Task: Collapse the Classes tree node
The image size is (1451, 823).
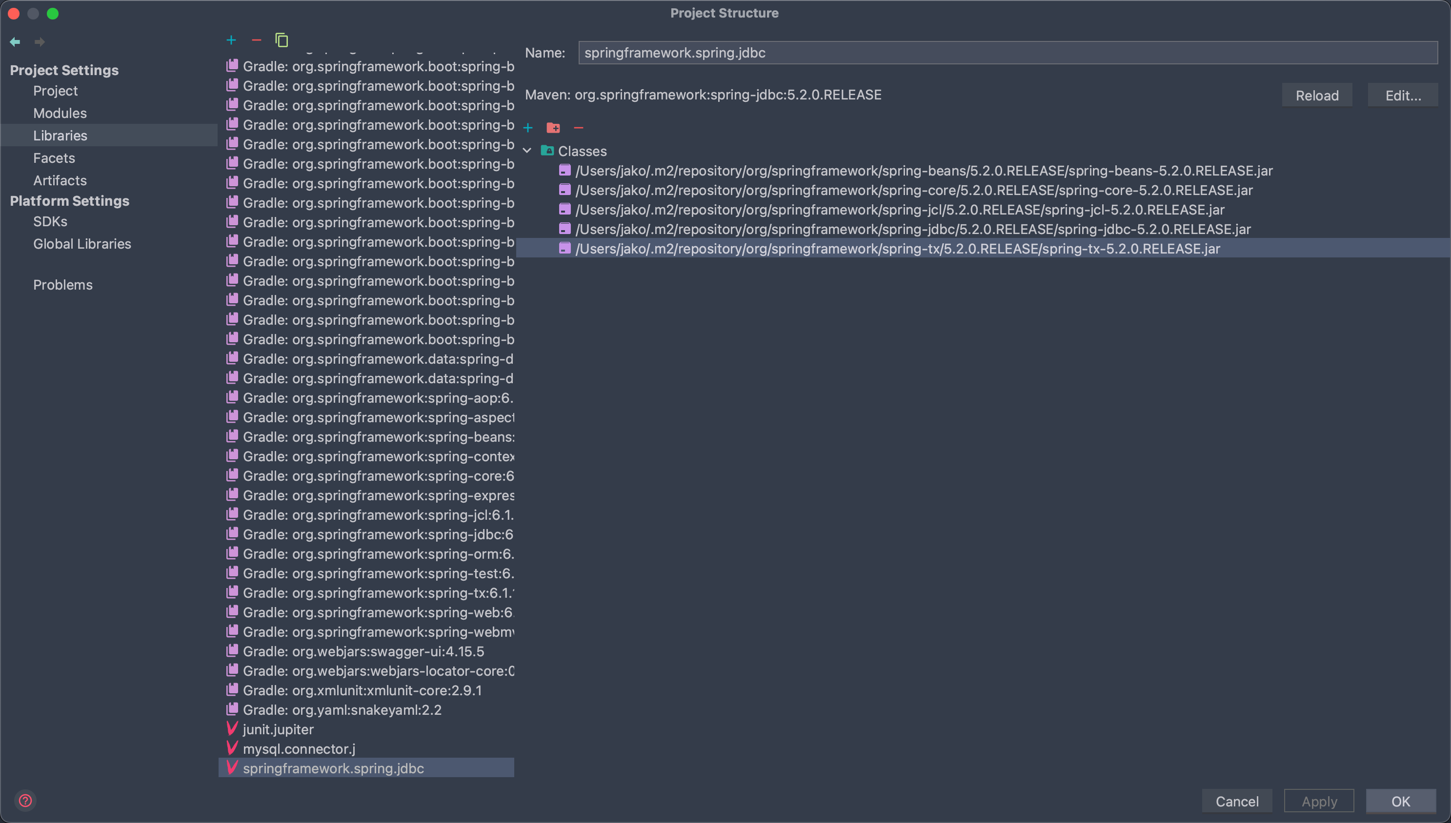Action: (527, 151)
